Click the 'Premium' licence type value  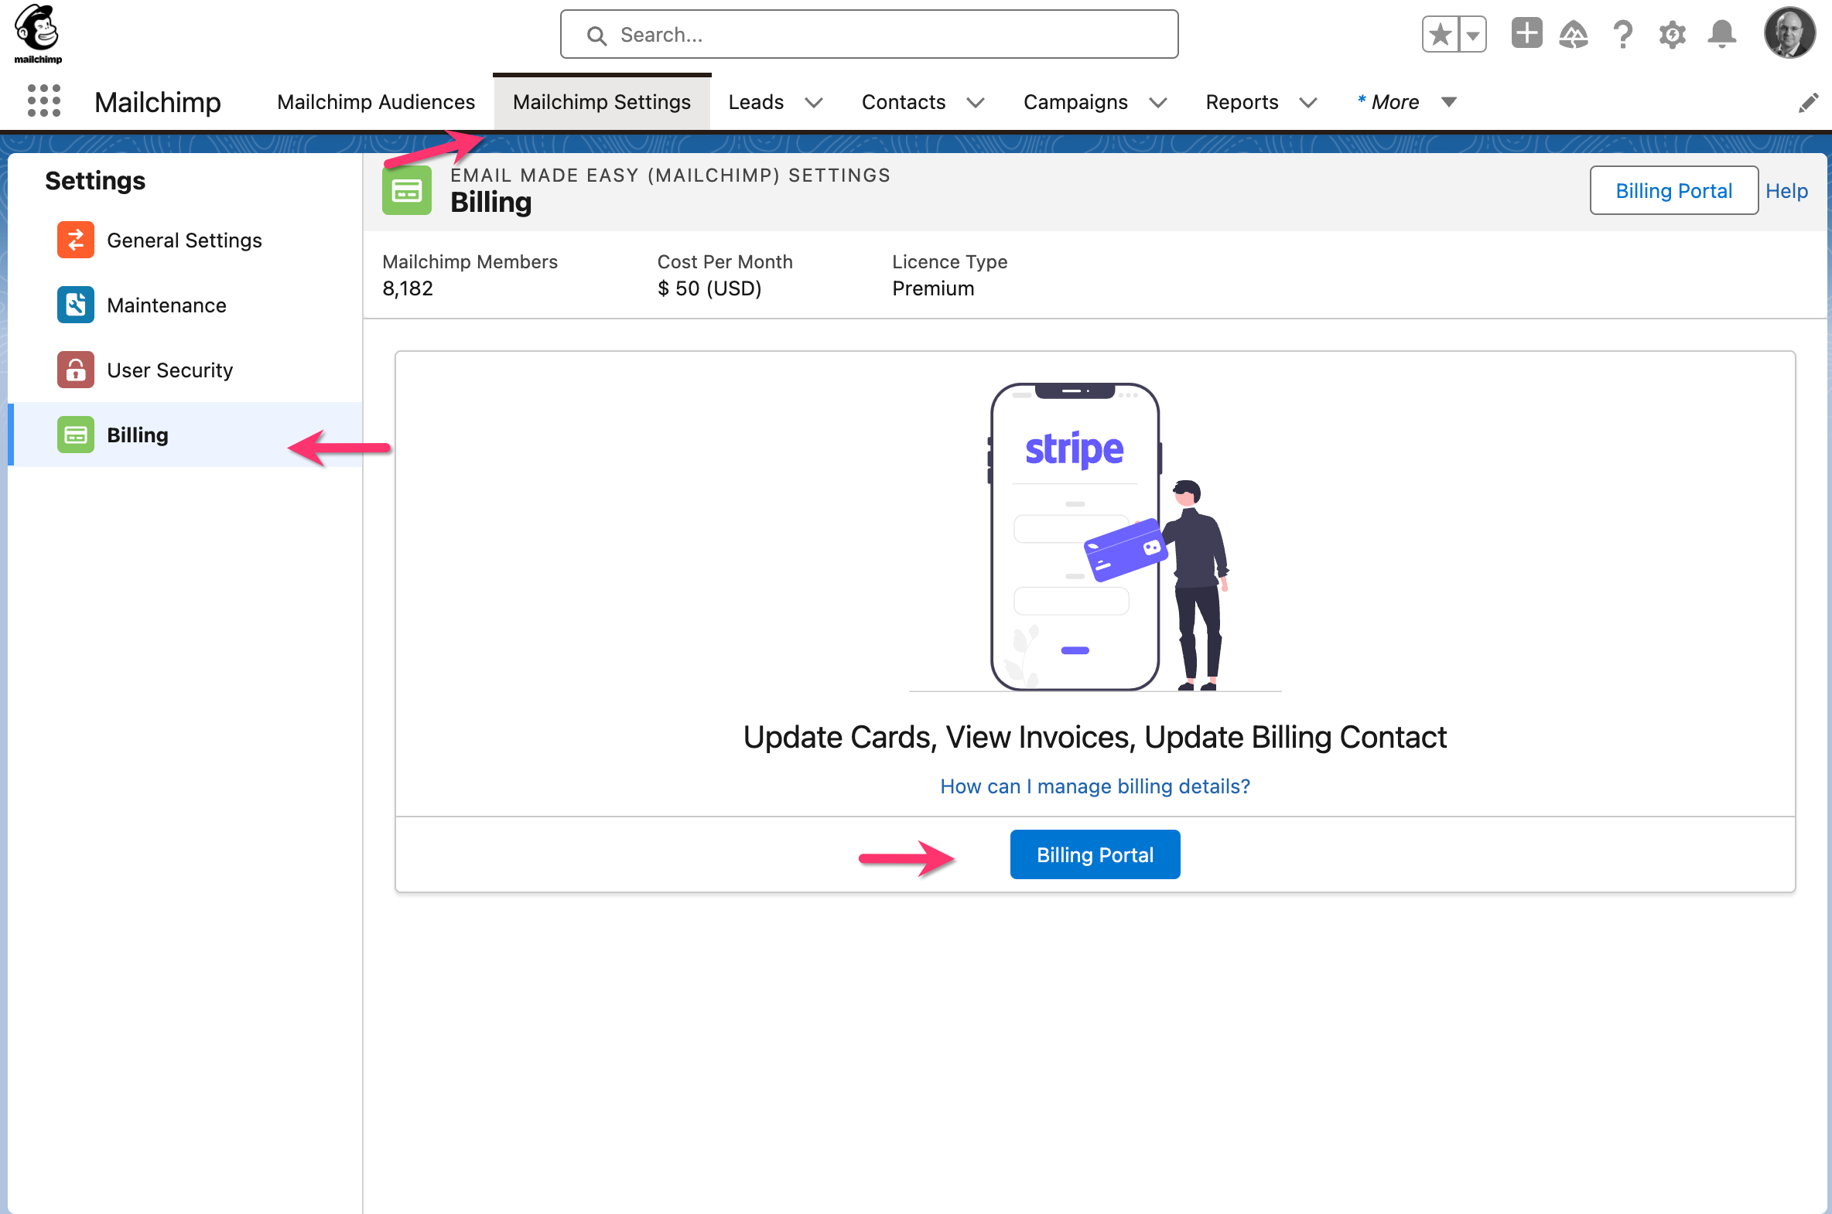pos(933,288)
